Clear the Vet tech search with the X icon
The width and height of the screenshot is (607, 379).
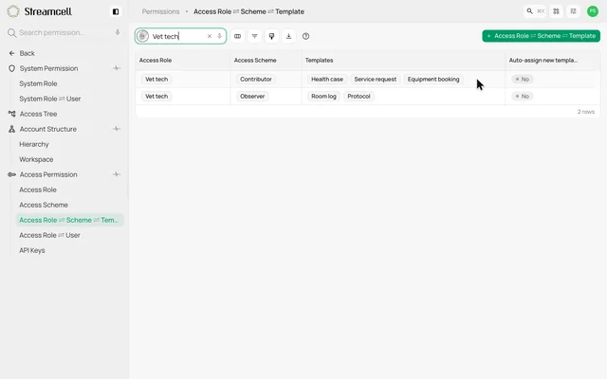210,36
